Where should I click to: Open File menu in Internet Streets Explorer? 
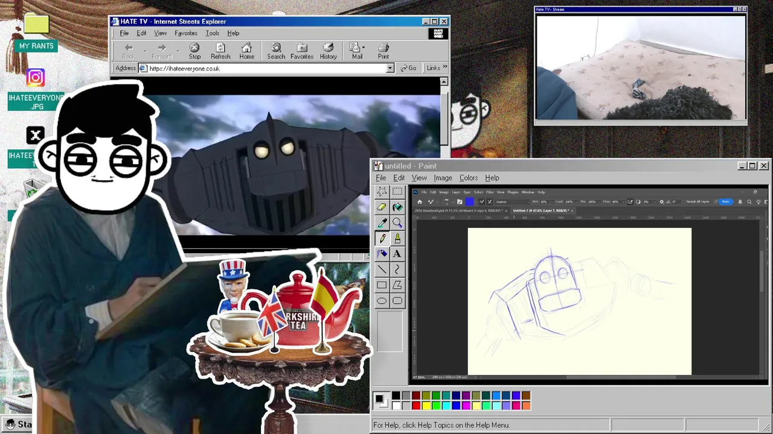tap(124, 33)
